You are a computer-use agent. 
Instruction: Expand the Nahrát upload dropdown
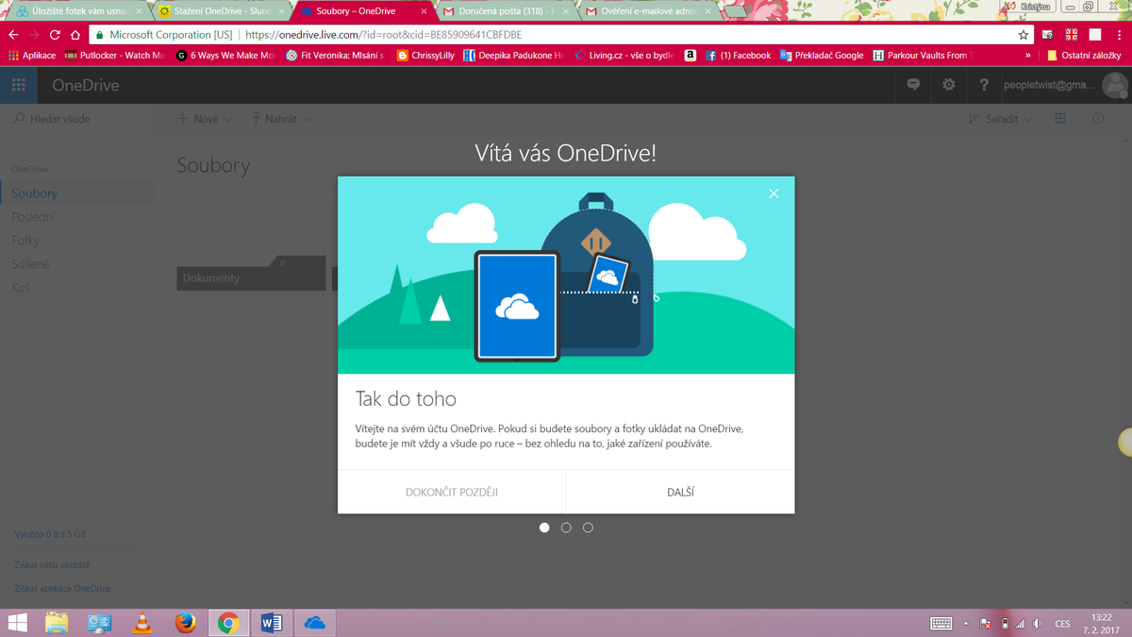[x=281, y=119]
